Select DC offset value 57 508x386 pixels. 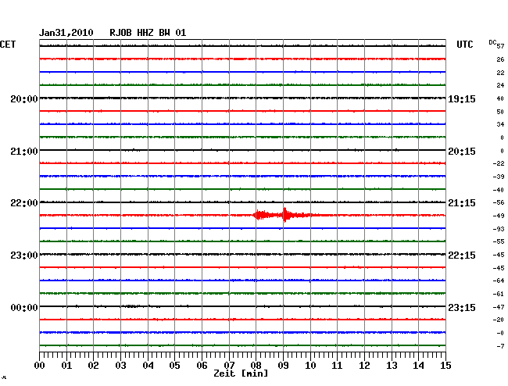tap(500, 46)
